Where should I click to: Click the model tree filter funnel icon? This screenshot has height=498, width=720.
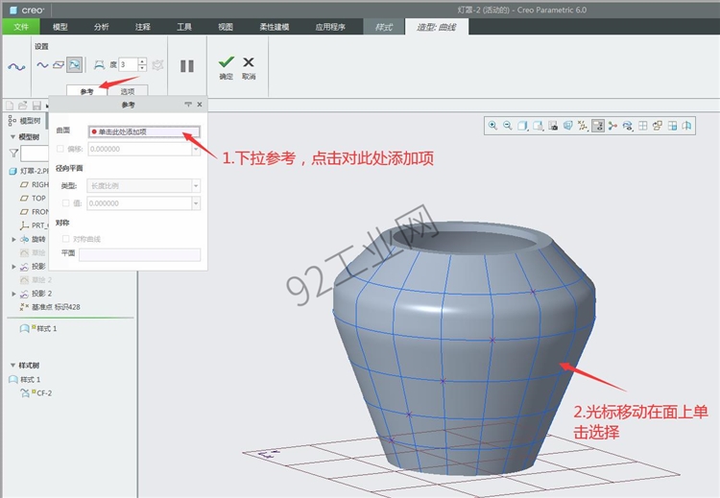[13, 154]
